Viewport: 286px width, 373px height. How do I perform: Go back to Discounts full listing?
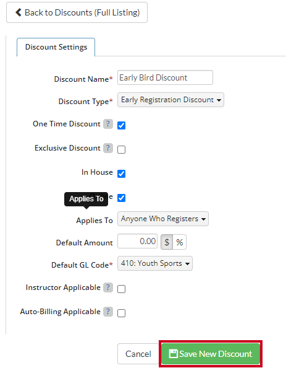(x=77, y=12)
